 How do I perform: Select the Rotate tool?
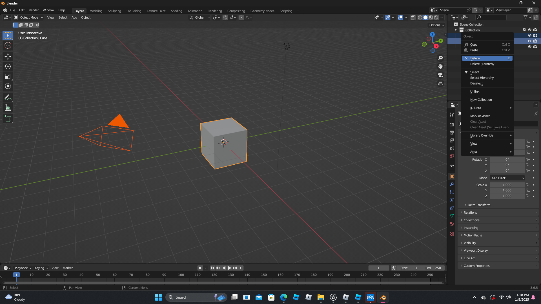coord(8,67)
